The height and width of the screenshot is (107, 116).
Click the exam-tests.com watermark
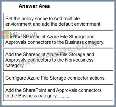click(57, 54)
